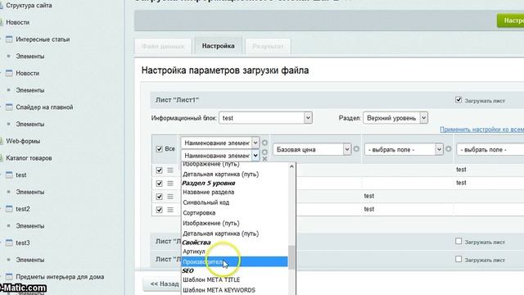
Task: Click the gear icon beside the upper Наименование dropdown
Action: tap(264, 143)
